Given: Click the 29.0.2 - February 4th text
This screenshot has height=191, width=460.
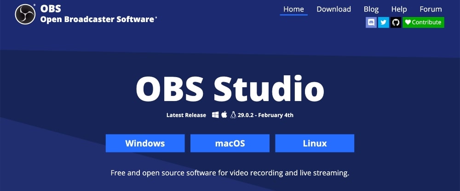Looking at the screenshot, I should coord(265,115).
